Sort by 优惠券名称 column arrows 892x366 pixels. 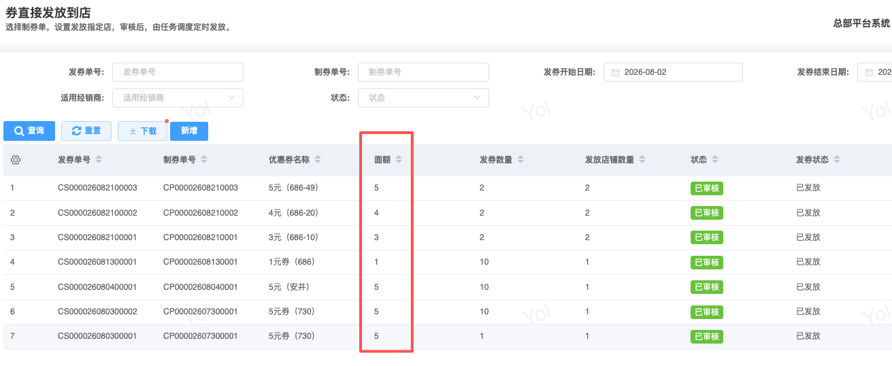coord(318,160)
